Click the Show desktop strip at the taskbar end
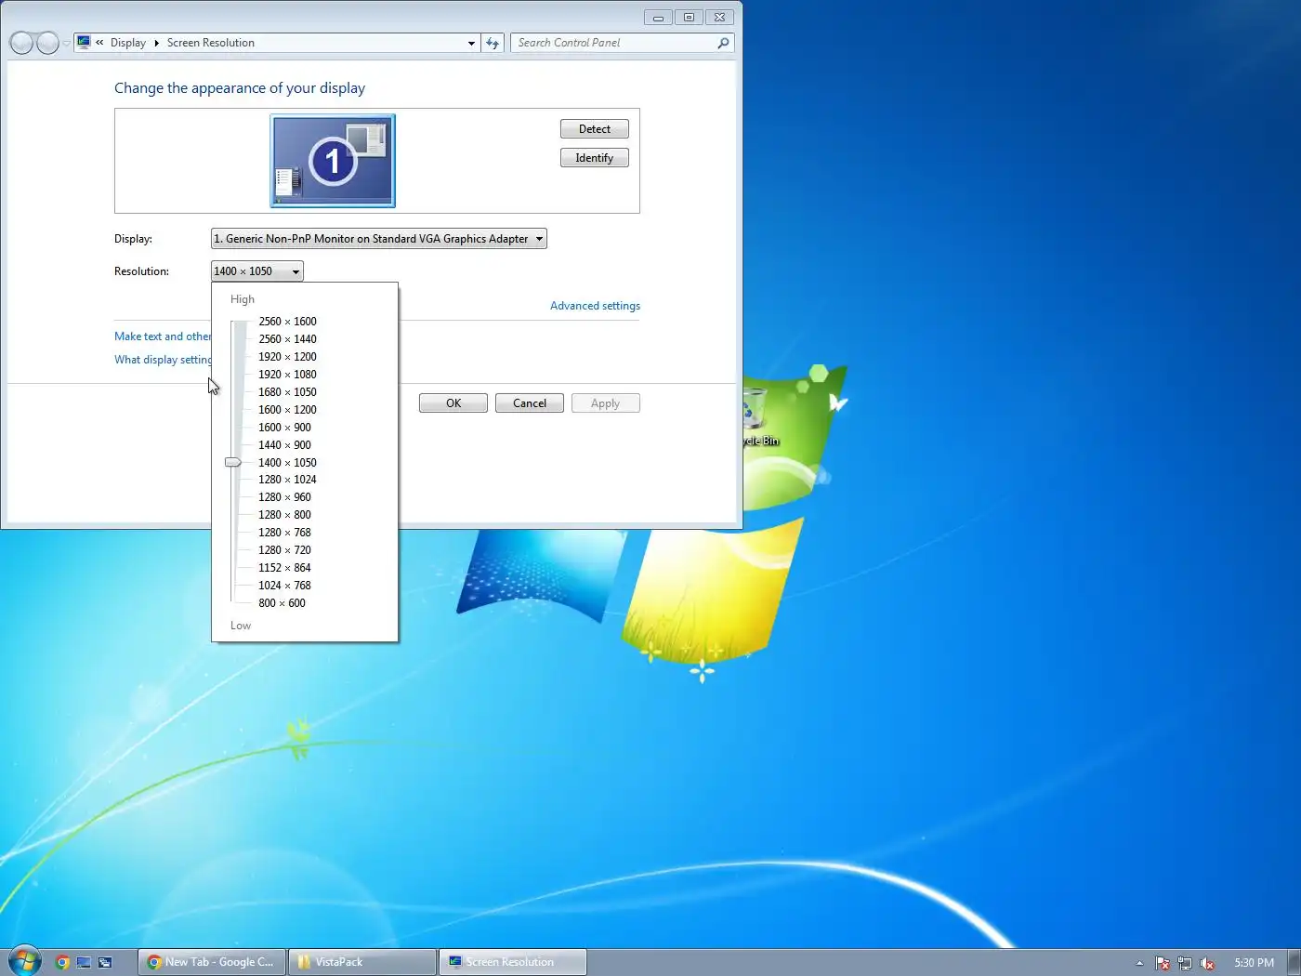Screen dimensions: 1301x976 click(x=1294, y=962)
